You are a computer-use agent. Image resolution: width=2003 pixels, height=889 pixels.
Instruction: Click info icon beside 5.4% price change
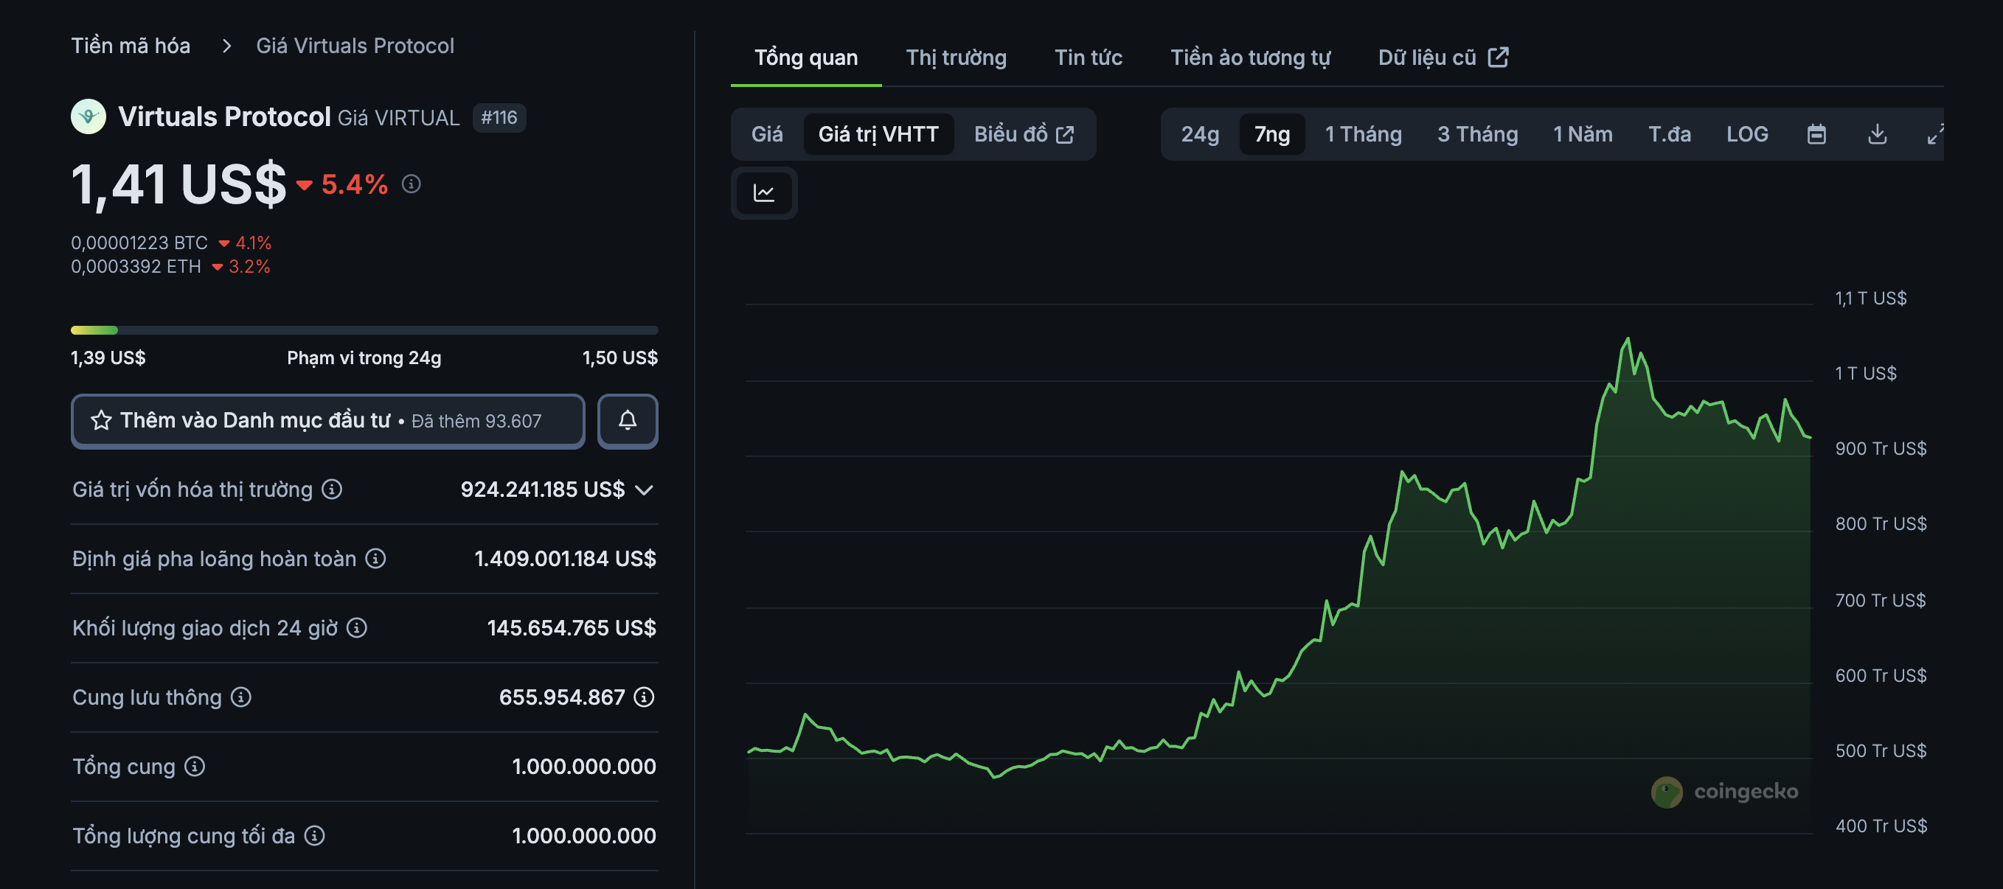[411, 184]
